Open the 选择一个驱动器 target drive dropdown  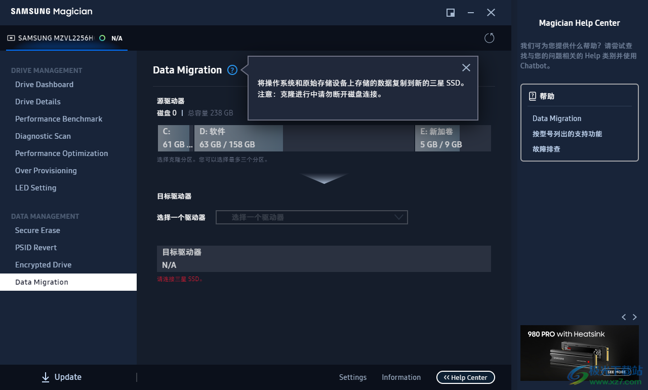tap(311, 217)
